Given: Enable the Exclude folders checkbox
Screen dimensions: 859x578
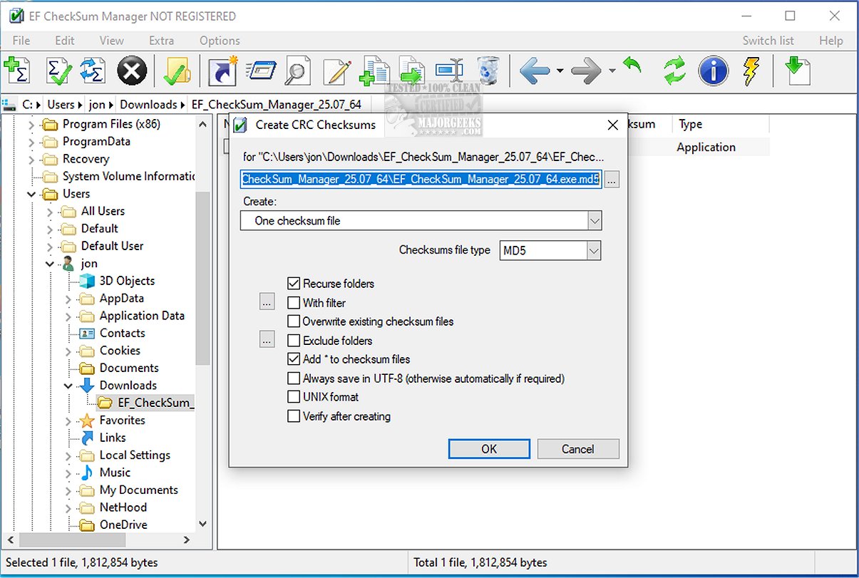Looking at the screenshot, I should click(294, 341).
